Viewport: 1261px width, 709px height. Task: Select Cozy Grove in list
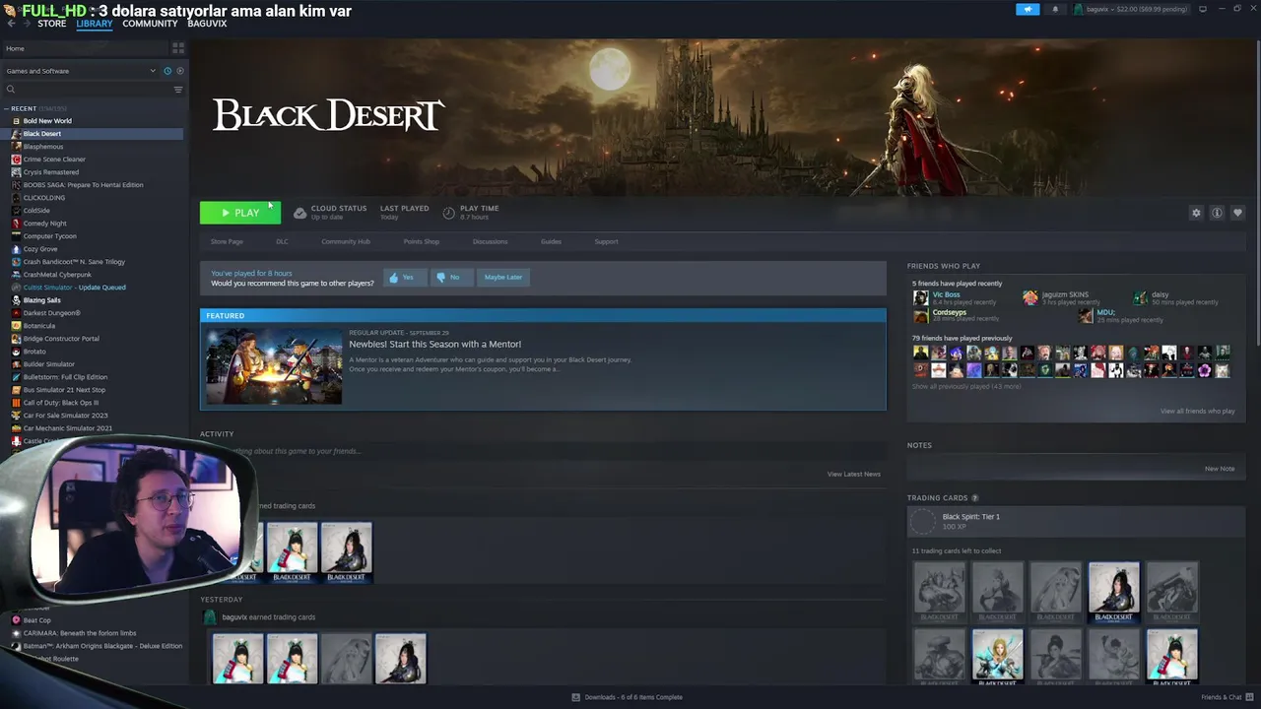40,249
